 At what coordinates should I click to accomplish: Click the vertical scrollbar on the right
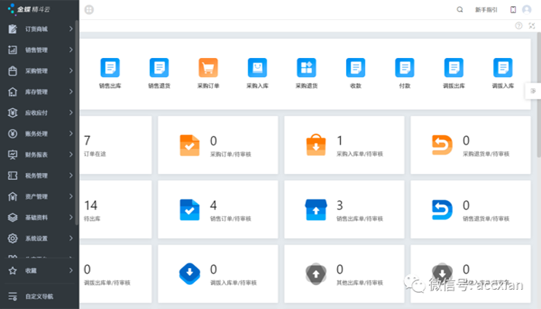(537, 116)
